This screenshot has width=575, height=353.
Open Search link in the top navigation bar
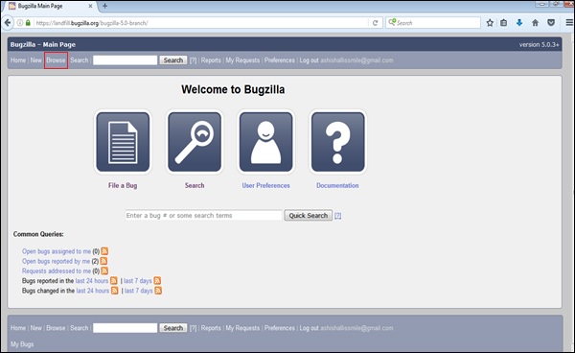click(80, 60)
